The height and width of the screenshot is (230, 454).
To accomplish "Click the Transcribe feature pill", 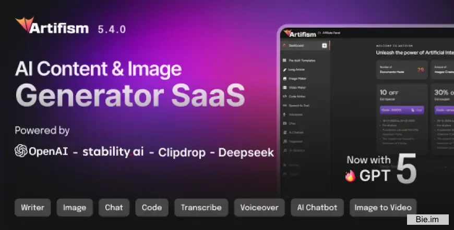I will point(201,208).
